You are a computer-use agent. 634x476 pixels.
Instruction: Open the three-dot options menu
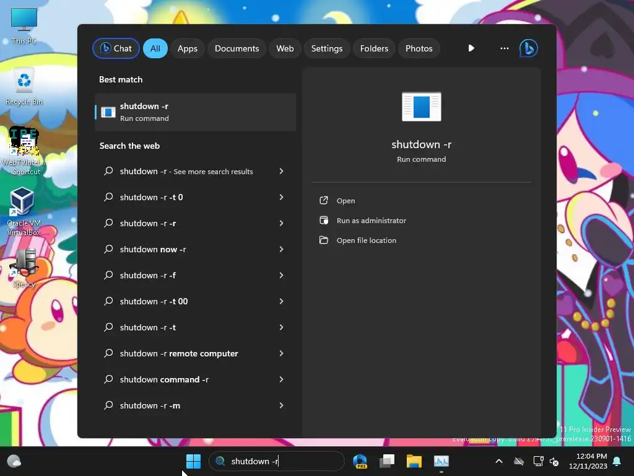point(504,48)
